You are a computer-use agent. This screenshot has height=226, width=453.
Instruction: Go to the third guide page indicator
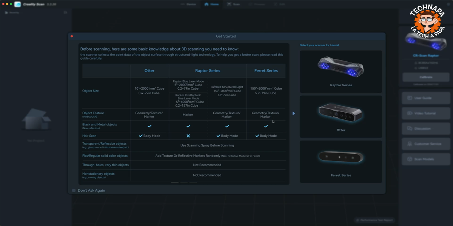click(x=193, y=182)
